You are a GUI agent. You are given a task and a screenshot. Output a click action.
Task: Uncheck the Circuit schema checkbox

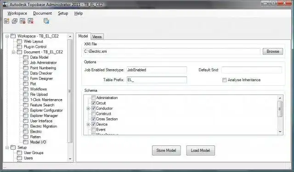pos(93,103)
